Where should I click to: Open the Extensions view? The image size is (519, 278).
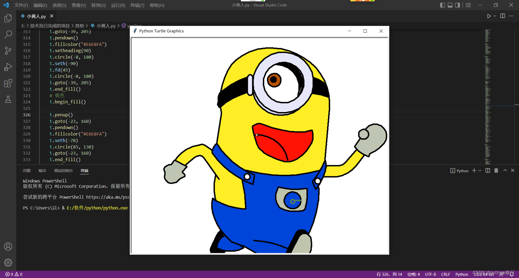pyautogui.click(x=8, y=83)
